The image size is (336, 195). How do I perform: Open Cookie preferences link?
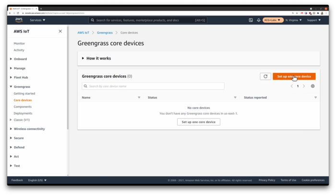point(313,180)
